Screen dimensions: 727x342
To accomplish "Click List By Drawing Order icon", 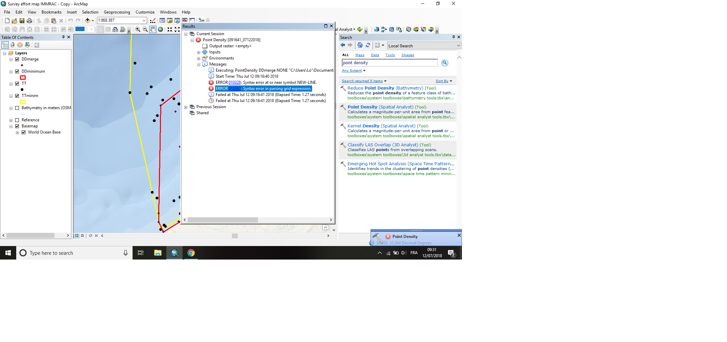I will pos(5,45).
